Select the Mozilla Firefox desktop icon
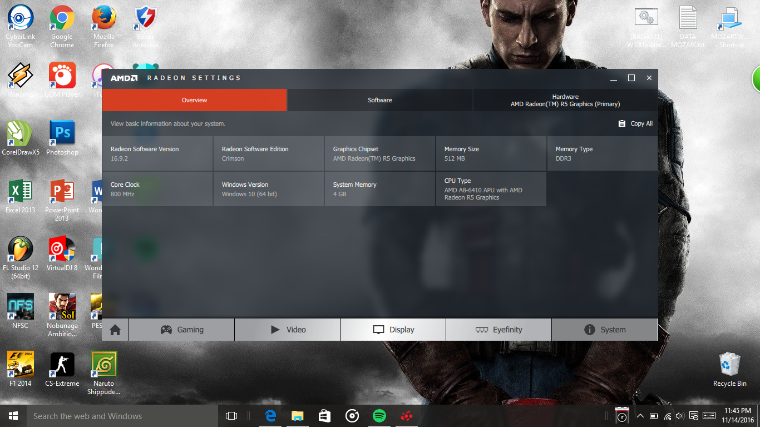This screenshot has width=760, height=428. click(x=104, y=27)
